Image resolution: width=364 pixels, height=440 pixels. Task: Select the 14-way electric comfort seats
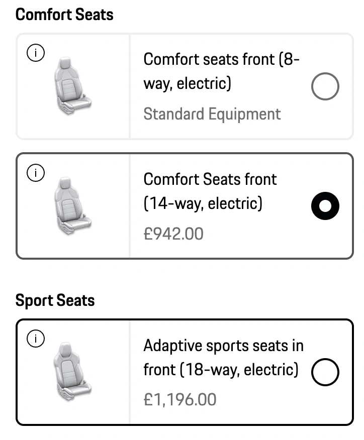click(325, 205)
